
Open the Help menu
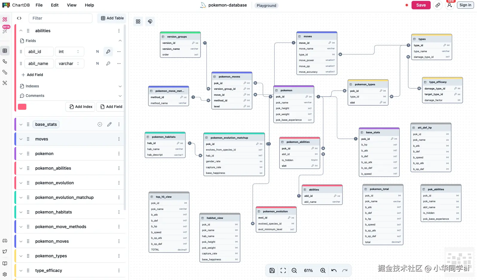click(89, 5)
